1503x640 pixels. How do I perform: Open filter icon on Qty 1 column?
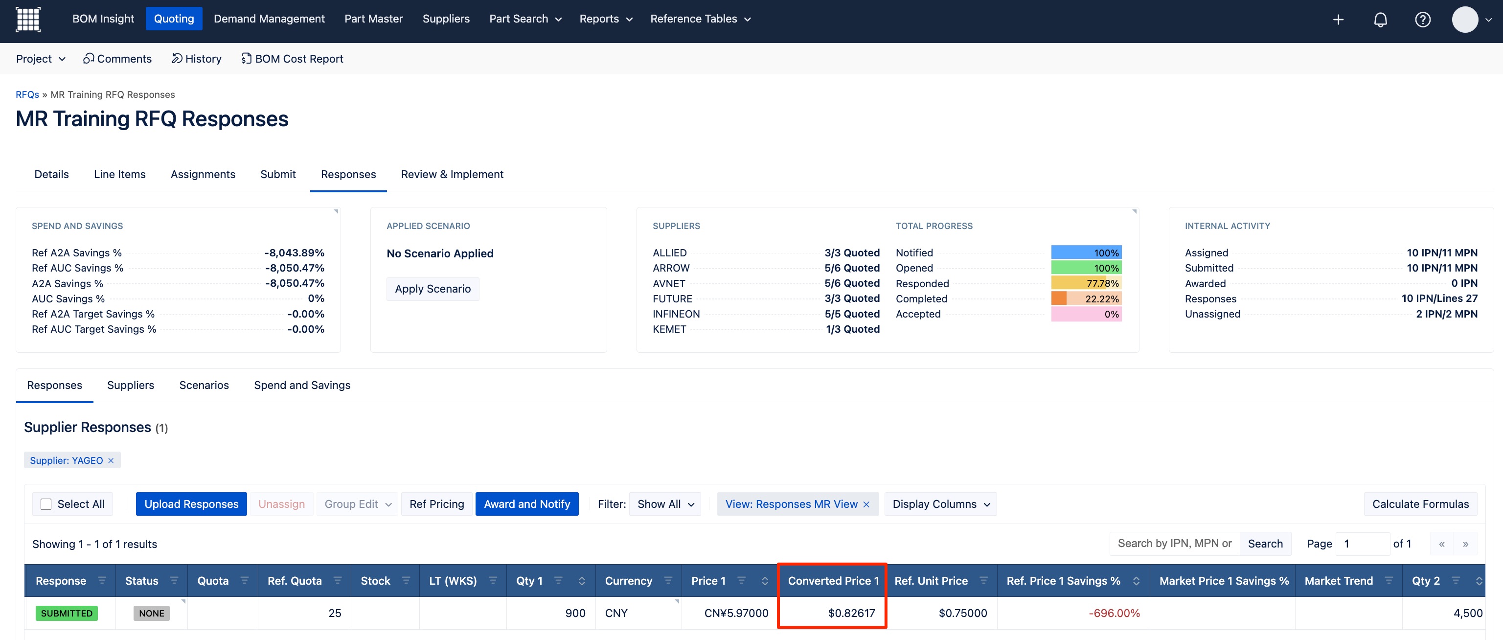(558, 580)
